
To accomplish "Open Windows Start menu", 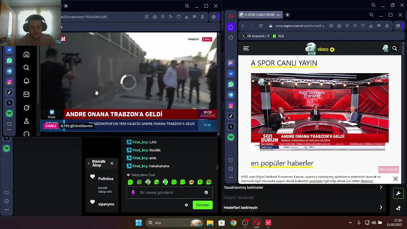I will 139,223.
